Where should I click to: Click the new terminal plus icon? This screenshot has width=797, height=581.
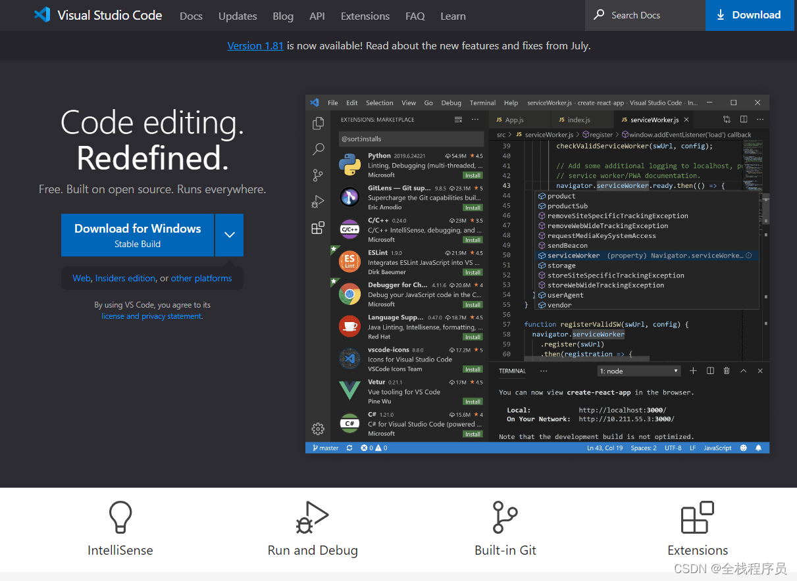[693, 371]
